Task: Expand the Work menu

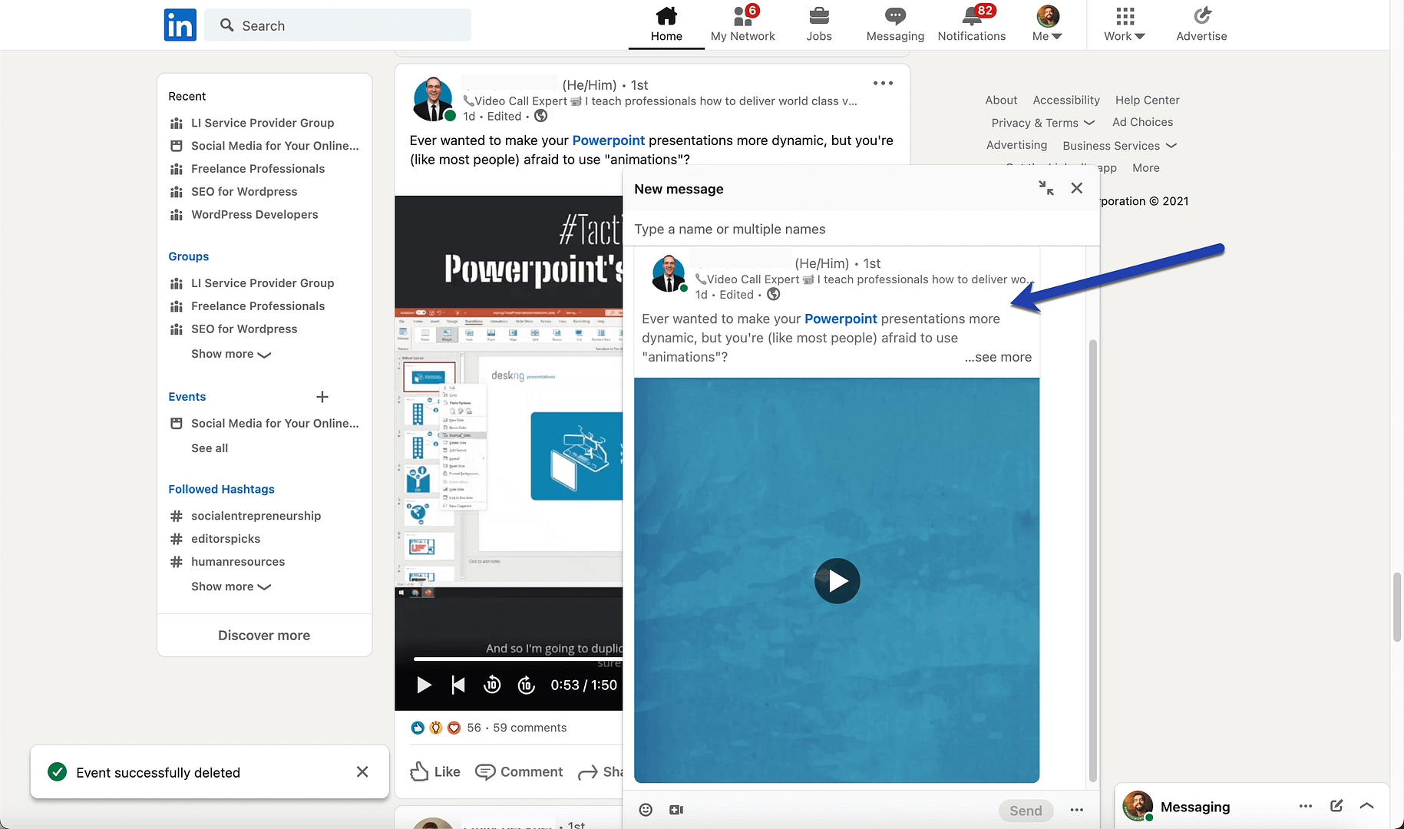Action: (1123, 25)
